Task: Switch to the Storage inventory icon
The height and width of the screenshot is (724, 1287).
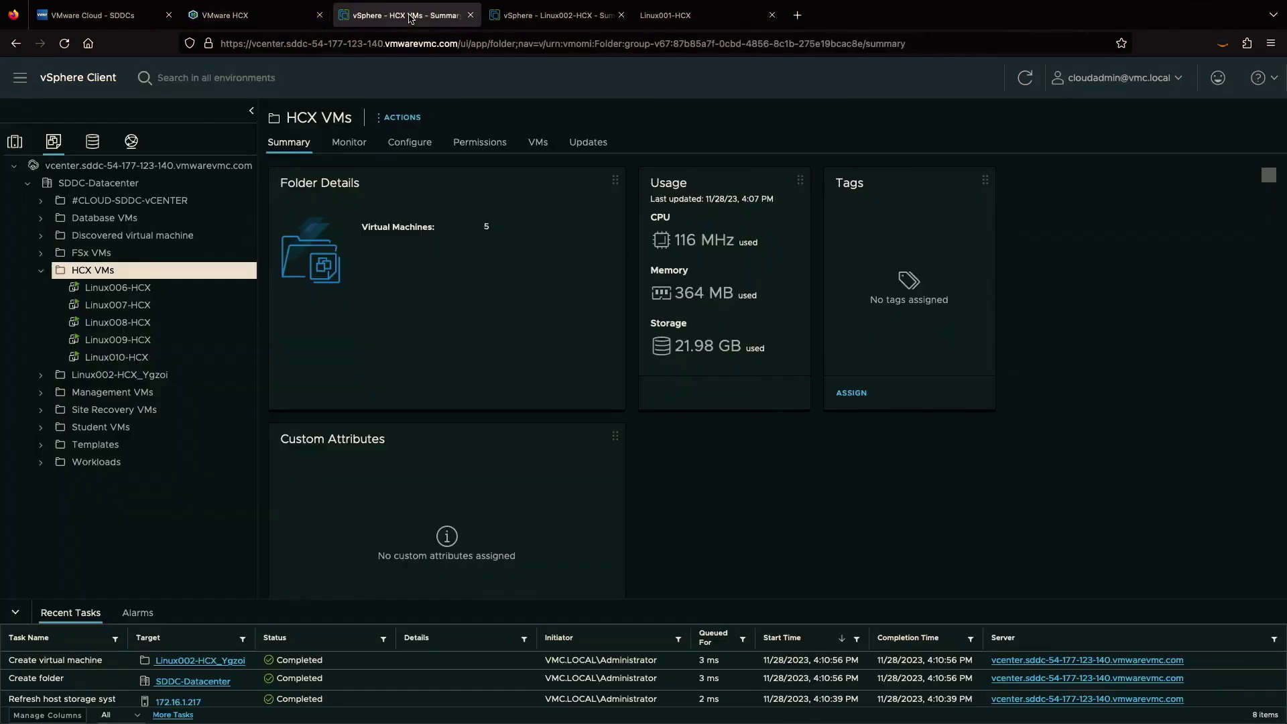Action: [x=93, y=141]
